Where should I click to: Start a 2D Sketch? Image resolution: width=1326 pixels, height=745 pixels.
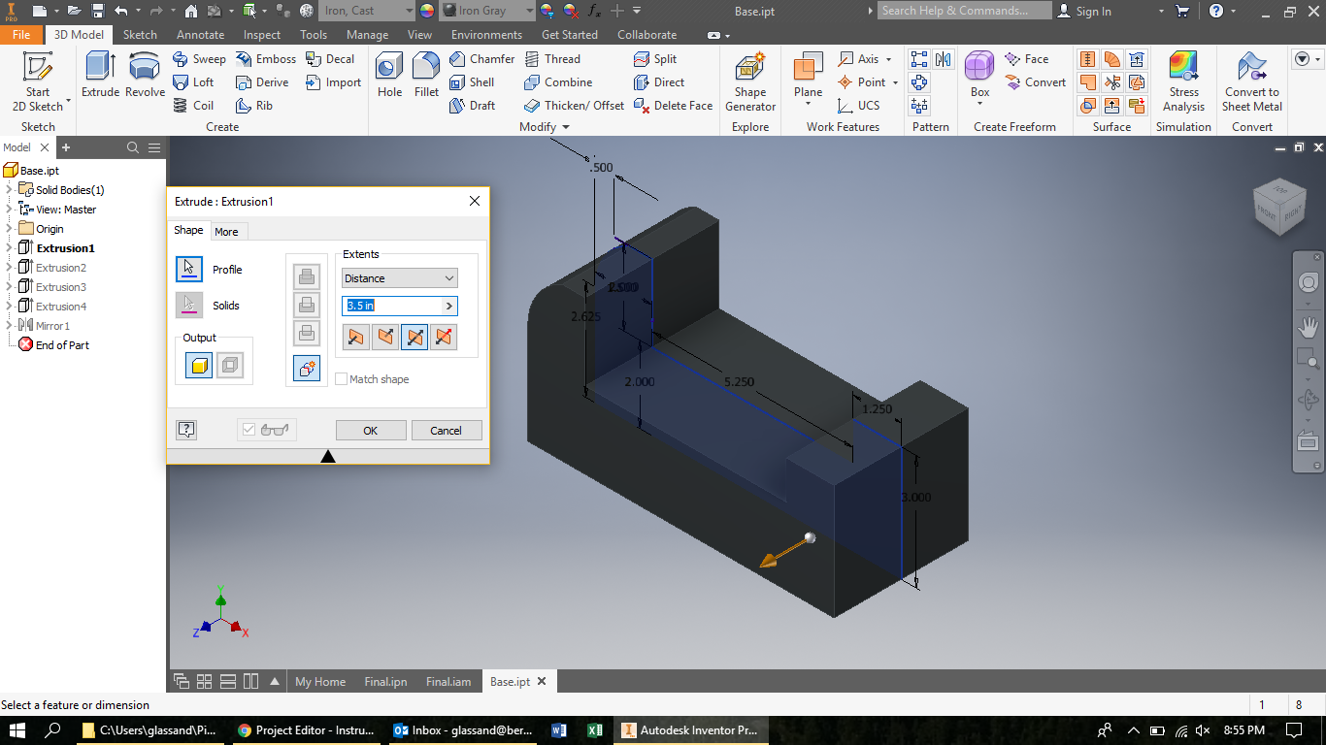tap(38, 82)
